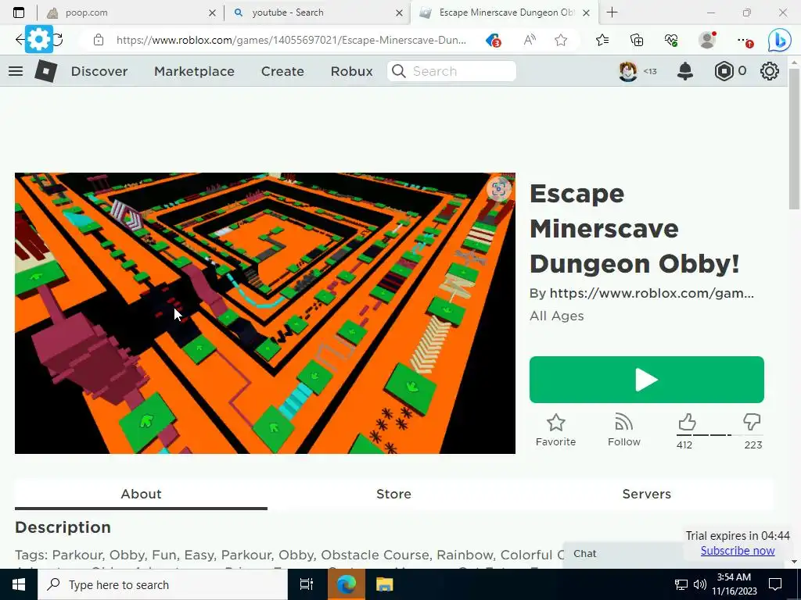Select the About tab
The width and height of the screenshot is (801, 600).
click(x=141, y=494)
